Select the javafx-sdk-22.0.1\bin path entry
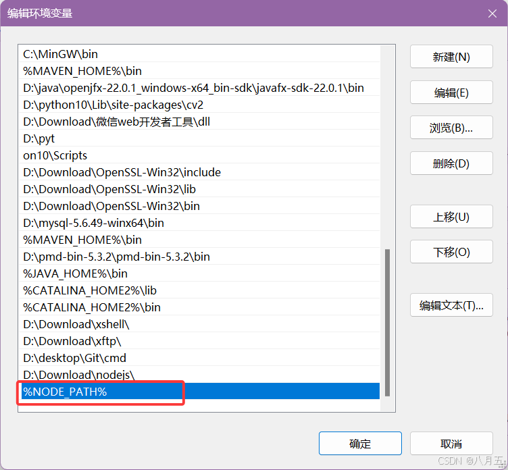 point(199,88)
